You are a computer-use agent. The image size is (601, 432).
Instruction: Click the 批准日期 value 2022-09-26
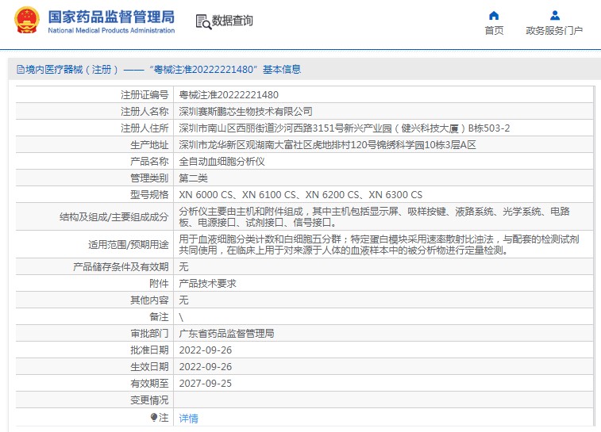coord(206,350)
